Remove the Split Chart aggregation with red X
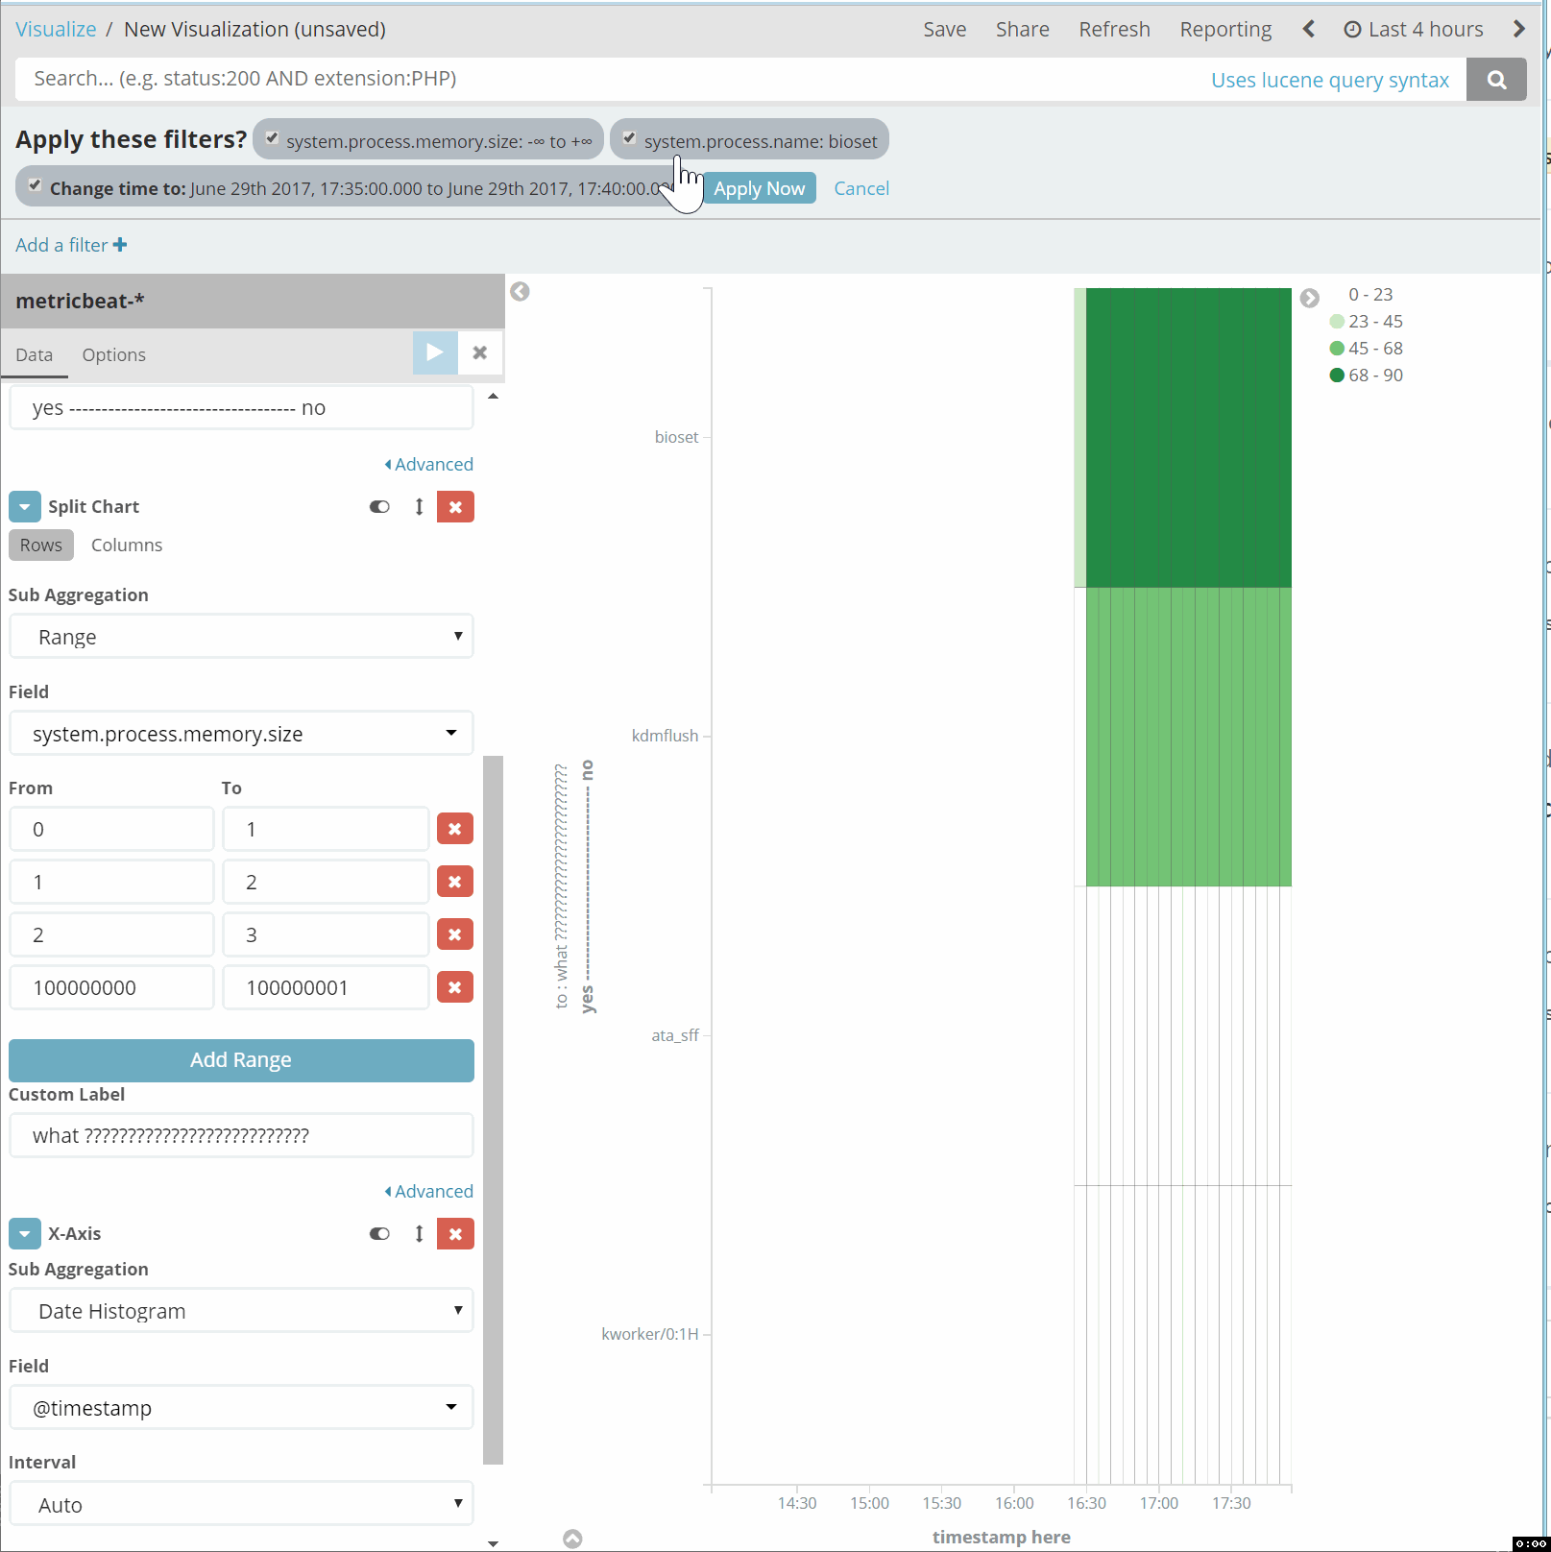The image size is (1551, 1552). coord(454,506)
